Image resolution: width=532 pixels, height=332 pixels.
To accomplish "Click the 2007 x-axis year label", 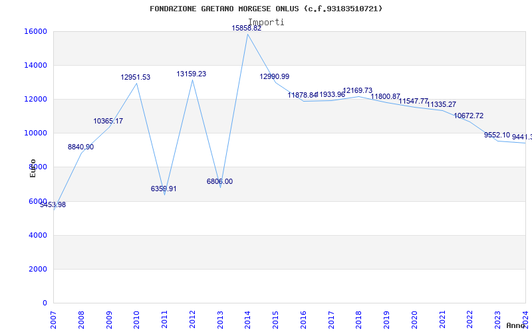I will pyautogui.click(x=53, y=319).
